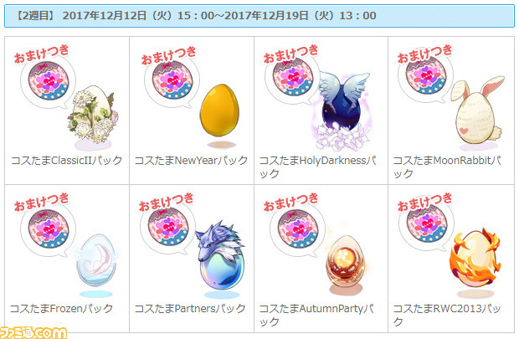Click the コスたまAutumnPartyパック text
Image resolution: width=519 pixels, height=339 pixels.
[316, 315]
